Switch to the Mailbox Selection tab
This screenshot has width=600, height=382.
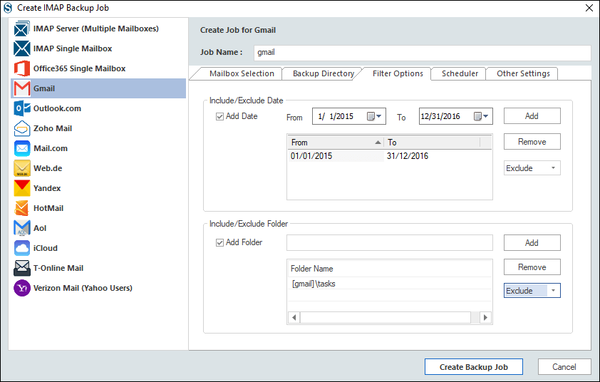coord(242,73)
